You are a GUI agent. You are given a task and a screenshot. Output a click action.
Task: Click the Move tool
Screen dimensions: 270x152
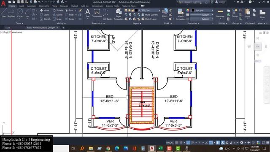coord(44,10)
